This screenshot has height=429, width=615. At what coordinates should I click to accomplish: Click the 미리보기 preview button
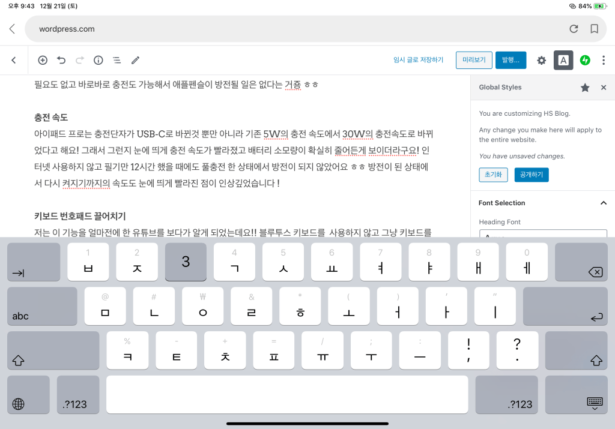coord(474,60)
